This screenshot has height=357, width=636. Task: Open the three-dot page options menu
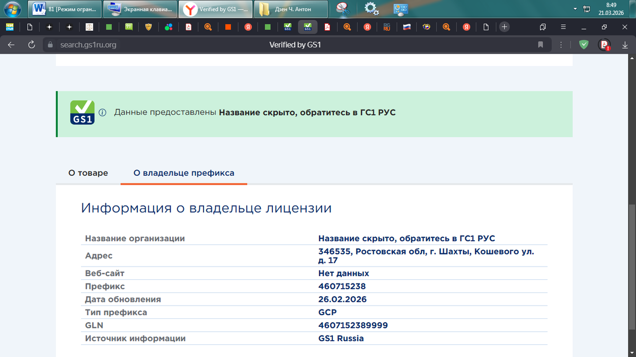561,45
